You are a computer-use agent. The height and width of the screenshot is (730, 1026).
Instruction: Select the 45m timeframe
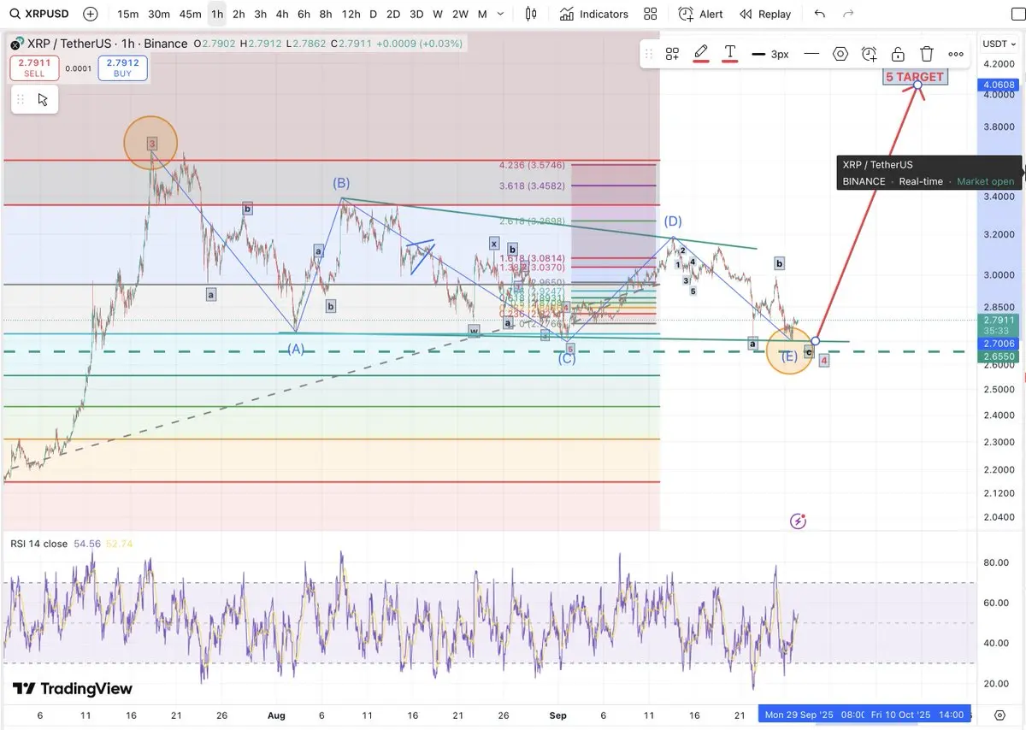coord(191,14)
